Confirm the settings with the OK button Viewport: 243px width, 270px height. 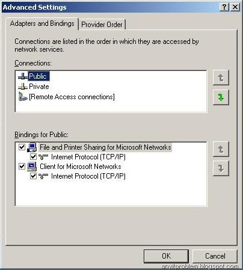pos(166,256)
